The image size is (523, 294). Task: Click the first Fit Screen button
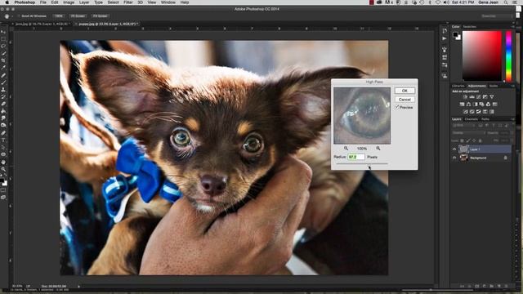(x=78, y=16)
